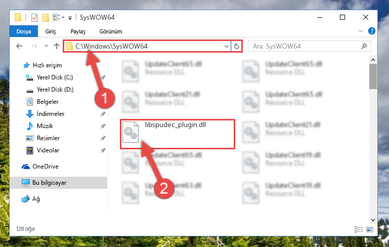Switch to details list view icon
The height and width of the screenshot is (247, 389).
pos(359,229)
